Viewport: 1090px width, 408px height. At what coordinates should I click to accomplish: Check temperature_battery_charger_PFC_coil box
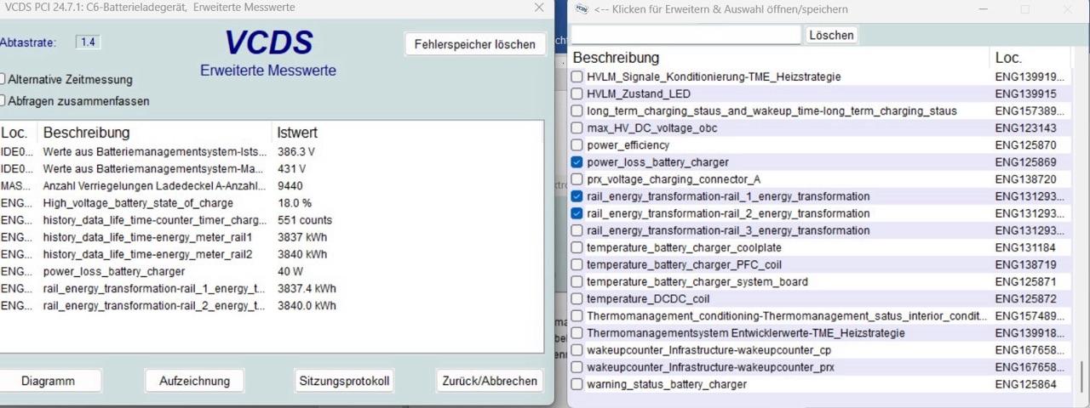577,264
